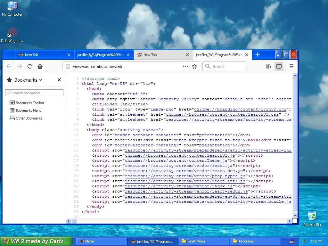Screen dimensions: 328x246
Task: Open the prop-types.js script link
Action: coord(185,176)
